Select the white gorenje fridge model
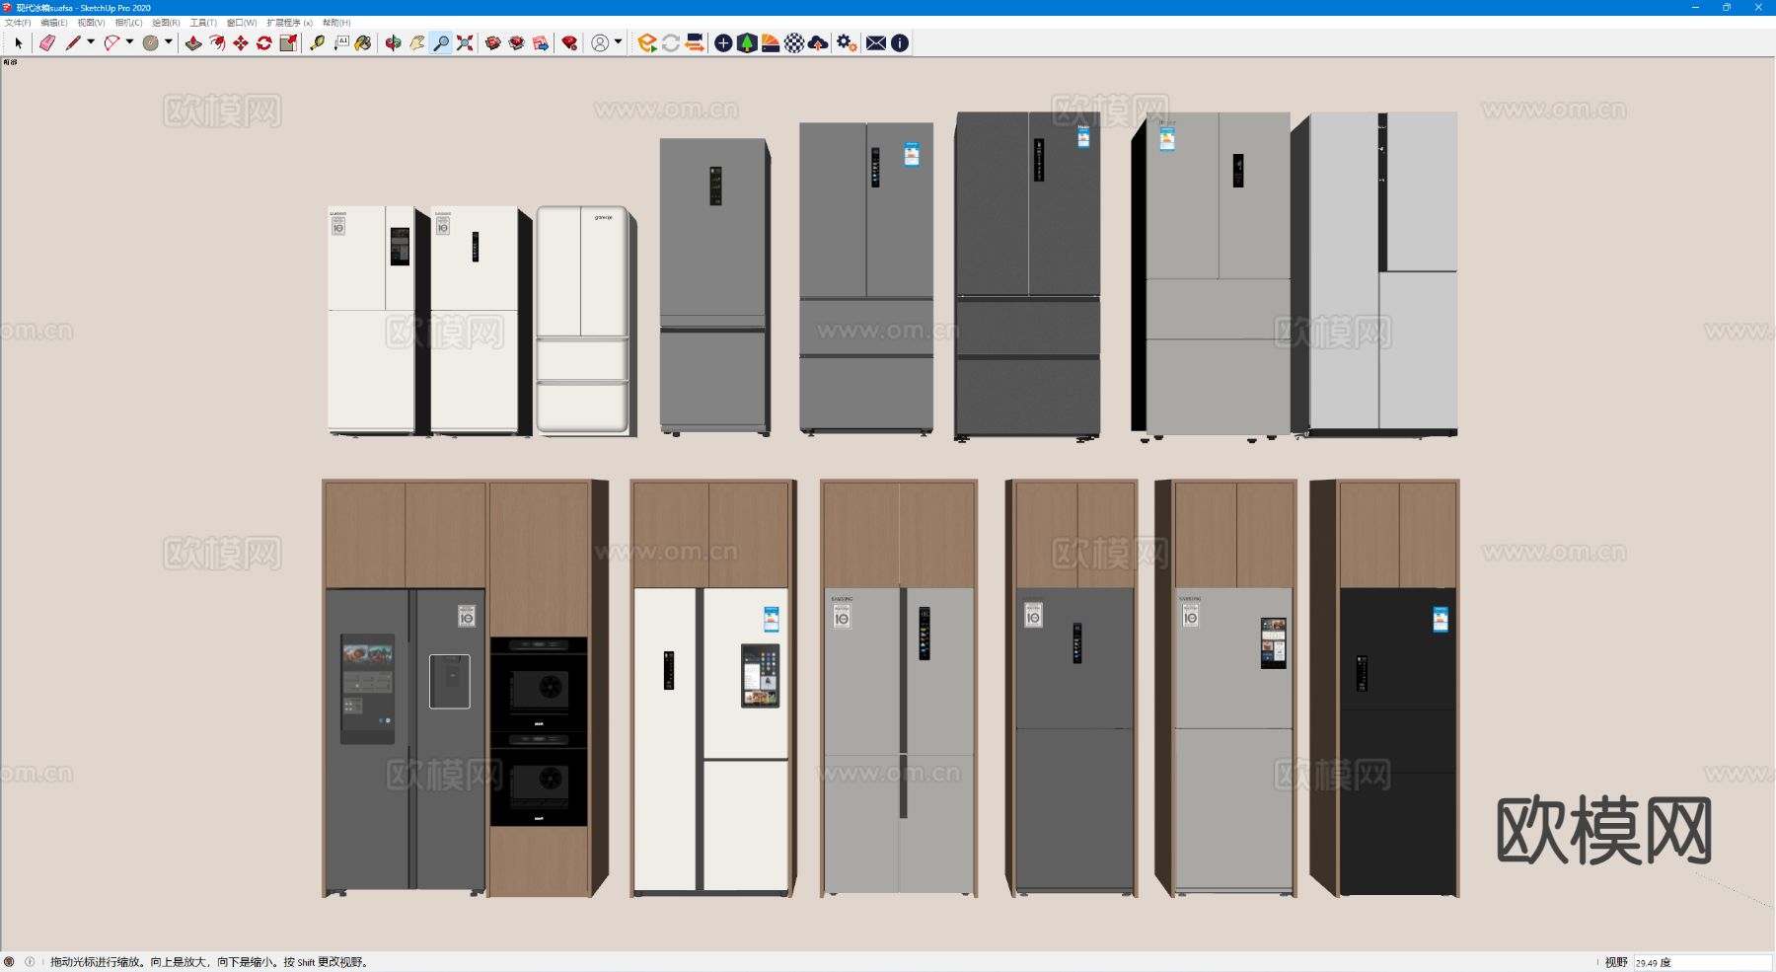 (x=585, y=321)
